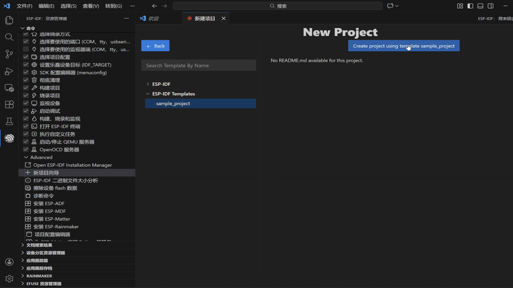513x288 pixels.
Task: Open the 编辑(E) menu
Action: click(47, 6)
